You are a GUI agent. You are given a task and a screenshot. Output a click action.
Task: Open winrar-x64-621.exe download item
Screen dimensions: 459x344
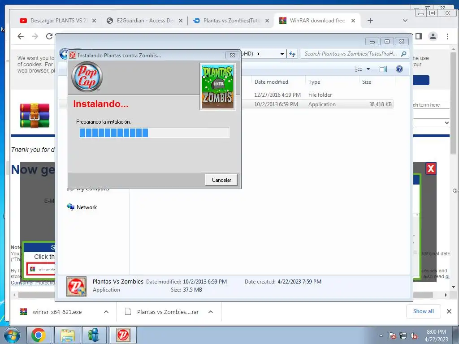57,312
